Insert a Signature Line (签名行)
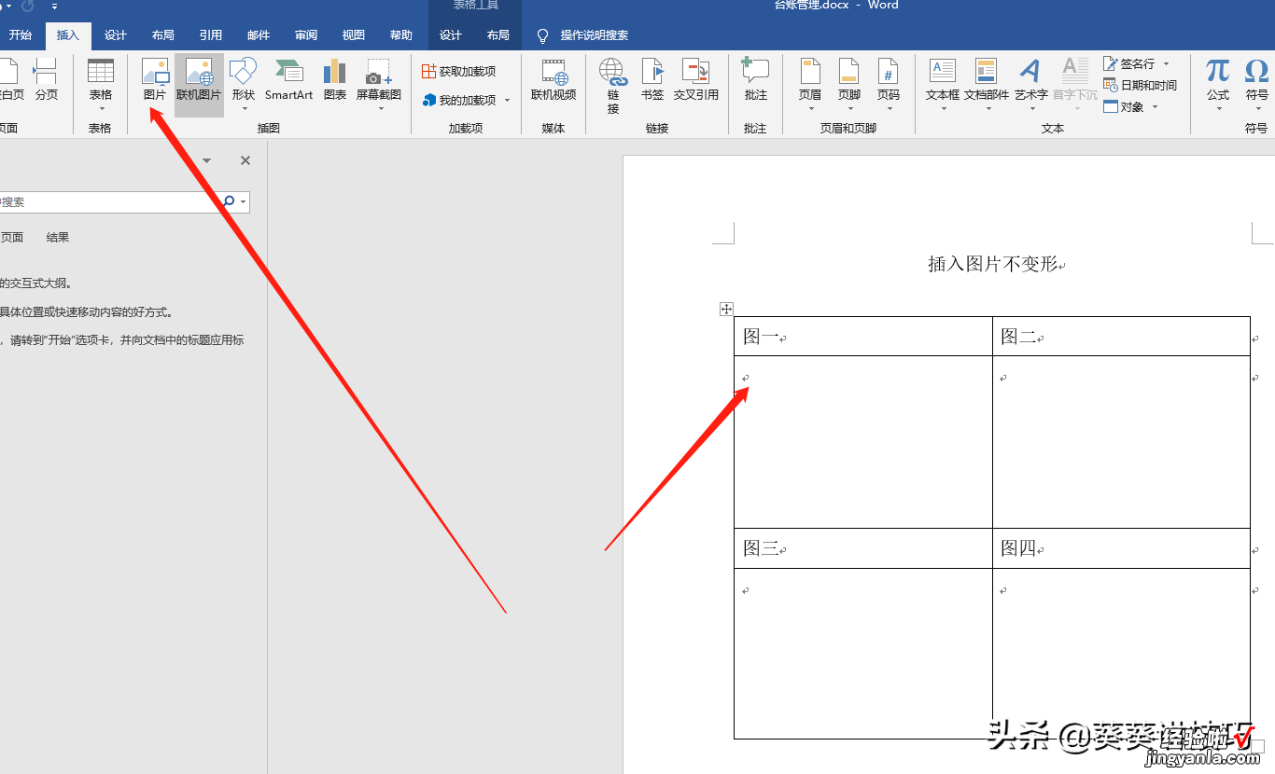1275x774 pixels. coord(1130,63)
